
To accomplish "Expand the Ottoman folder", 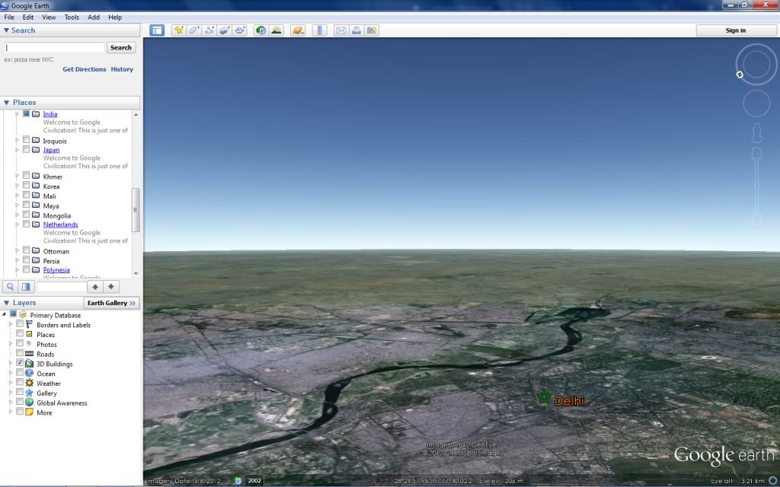I will 17,251.
